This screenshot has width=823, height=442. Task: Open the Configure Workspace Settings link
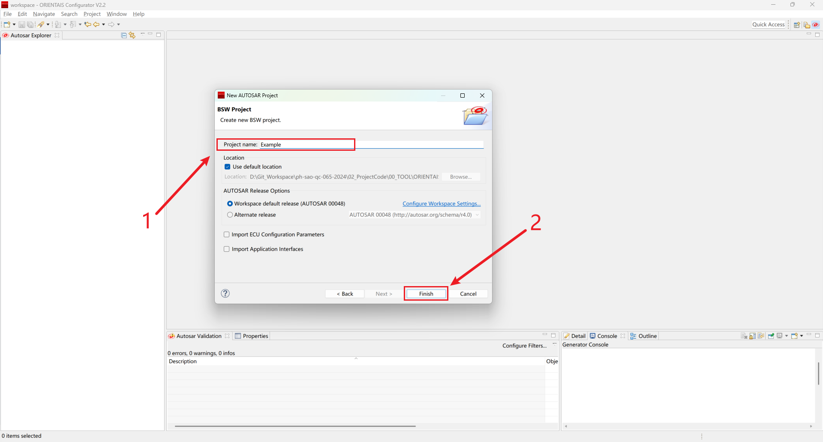click(441, 203)
